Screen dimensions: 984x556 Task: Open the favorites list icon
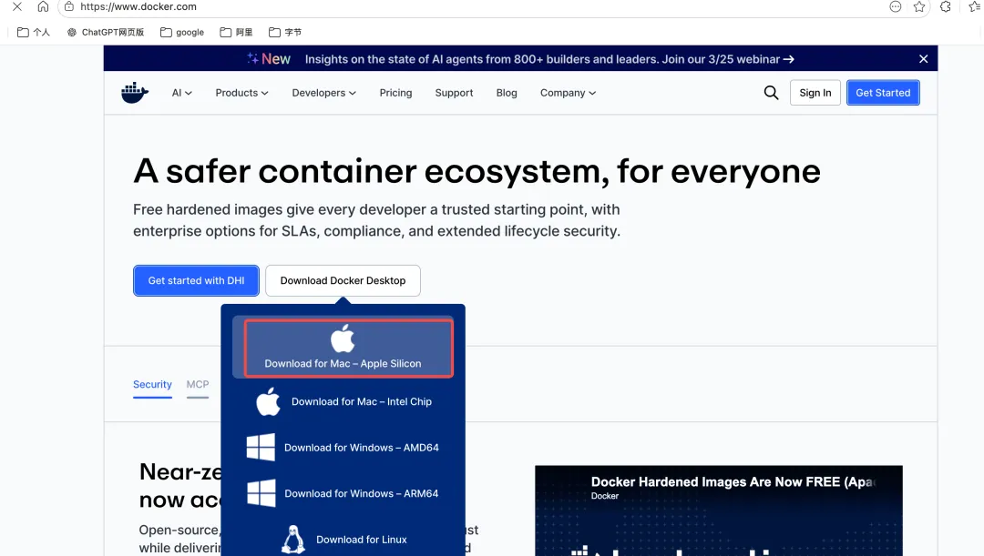click(974, 7)
